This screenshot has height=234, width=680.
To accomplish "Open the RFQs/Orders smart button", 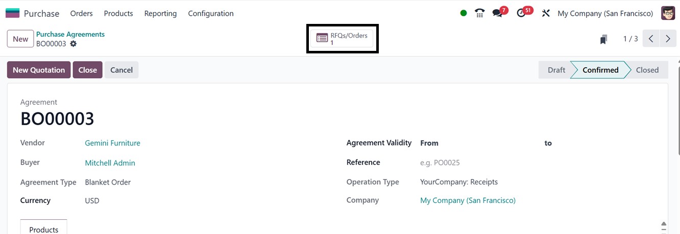I will pos(343,39).
